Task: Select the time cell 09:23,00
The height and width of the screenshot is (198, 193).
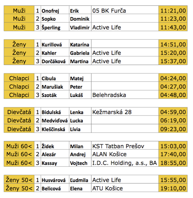Action: (173, 128)
